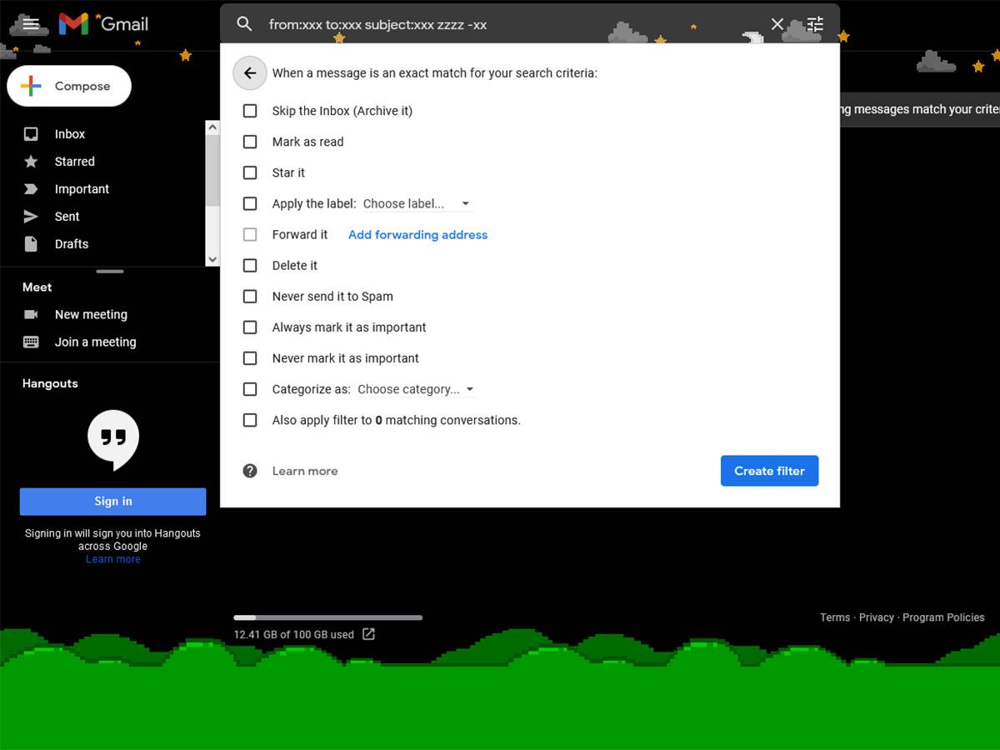Clear search with the X icon
The width and height of the screenshot is (1000, 750).
coord(777,24)
